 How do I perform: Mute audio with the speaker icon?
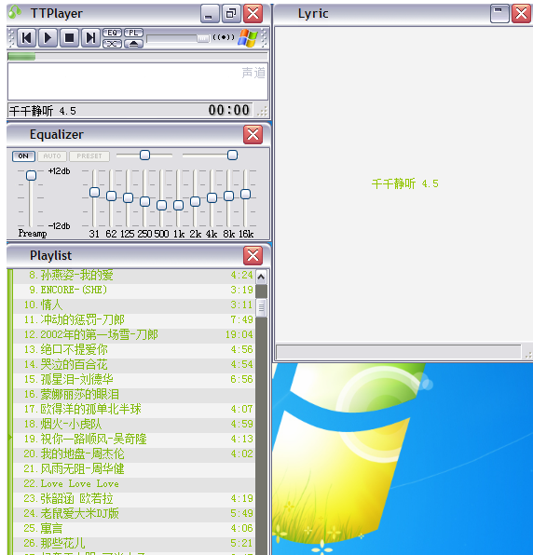click(x=224, y=37)
